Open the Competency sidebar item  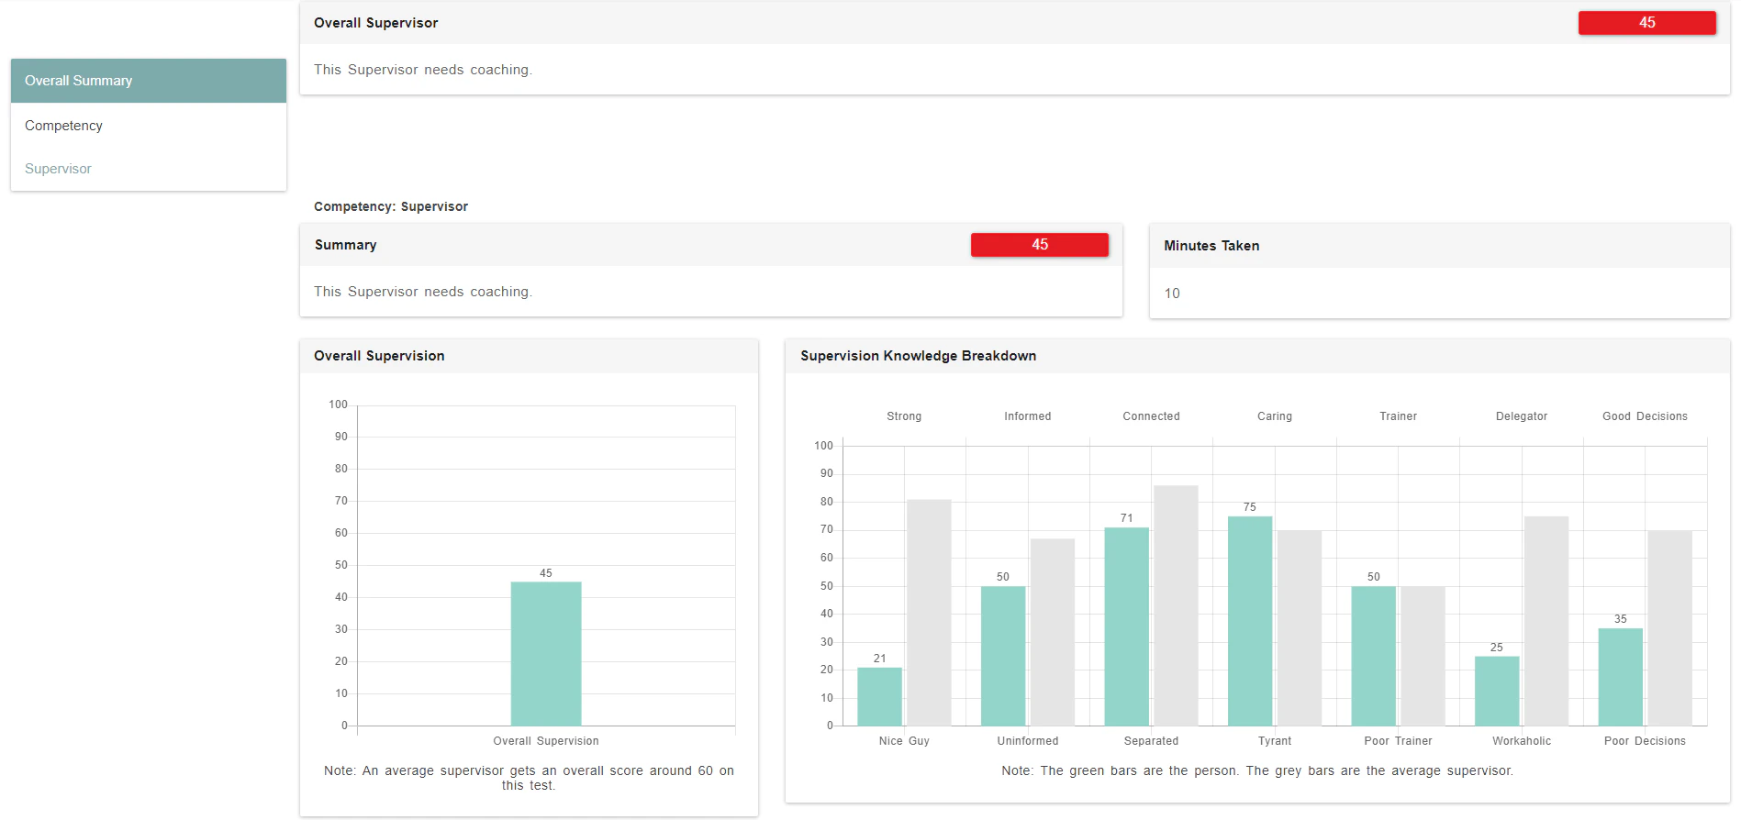click(149, 126)
